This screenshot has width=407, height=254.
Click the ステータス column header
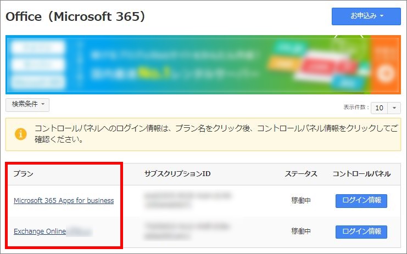pos(300,174)
